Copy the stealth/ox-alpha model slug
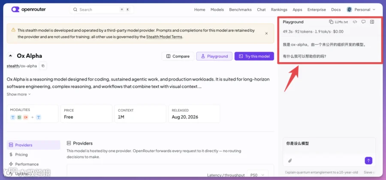Image resolution: width=386 pixels, height=180 pixels. (43, 66)
